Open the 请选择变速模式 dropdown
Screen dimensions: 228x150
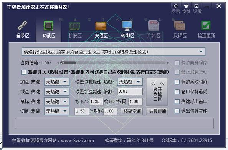pyautogui.click(x=113, y=52)
